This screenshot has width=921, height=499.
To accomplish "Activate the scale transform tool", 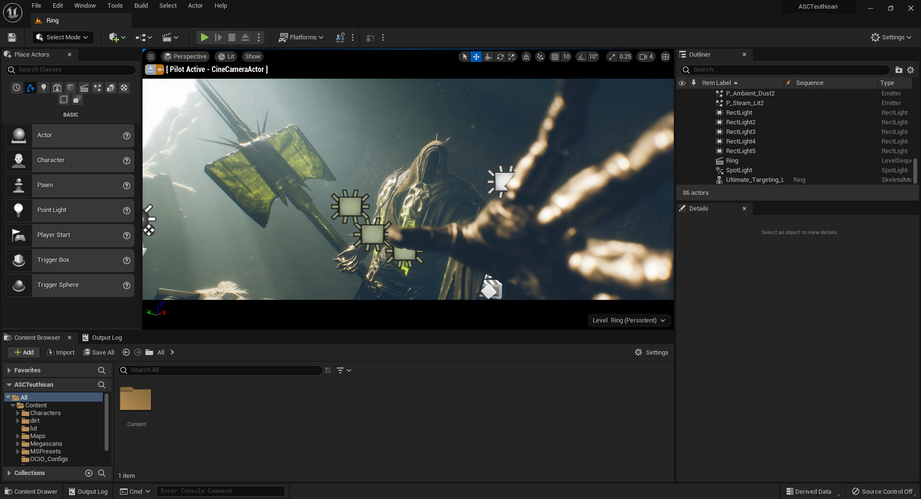I will 512,57.
